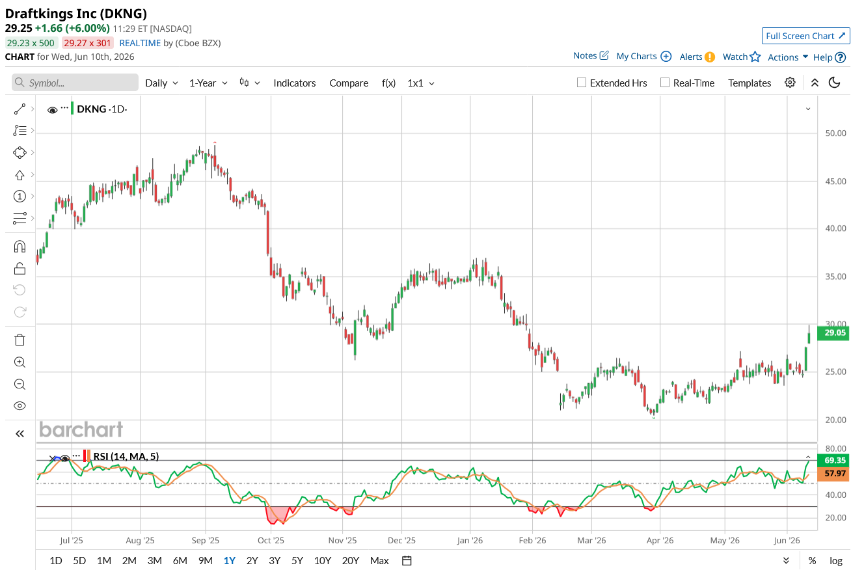Enable the Extended Hrs checkbox
The height and width of the screenshot is (570, 851).
tap(582, 83)
